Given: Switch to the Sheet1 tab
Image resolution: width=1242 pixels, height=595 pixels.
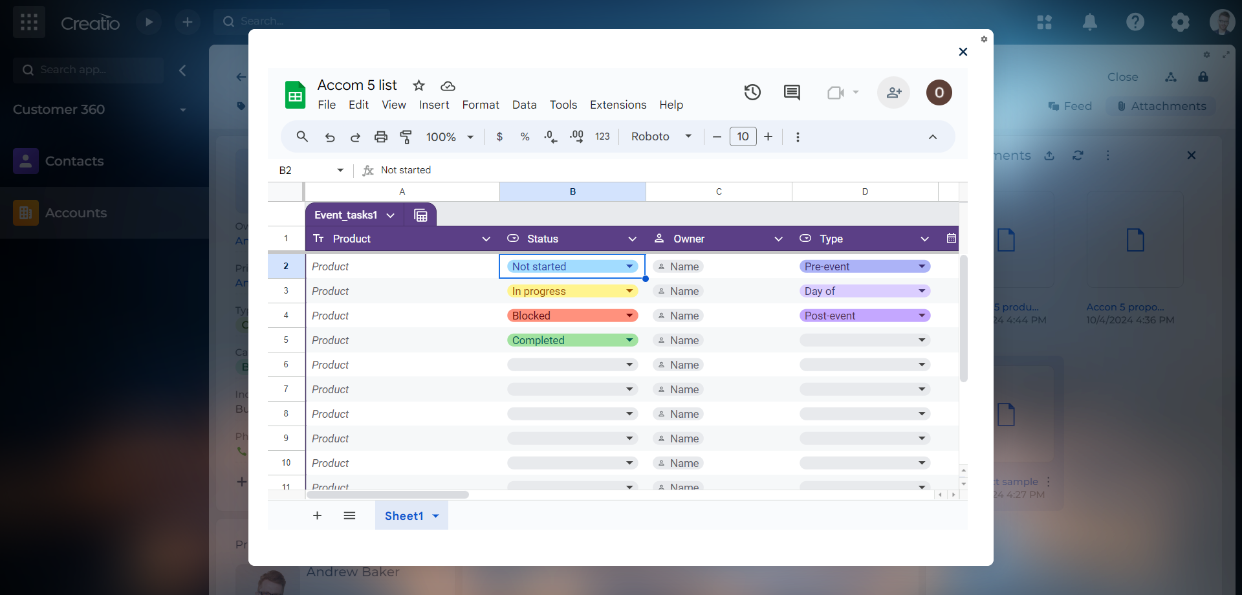Looking at the screenshot, I should click(404, 516).
